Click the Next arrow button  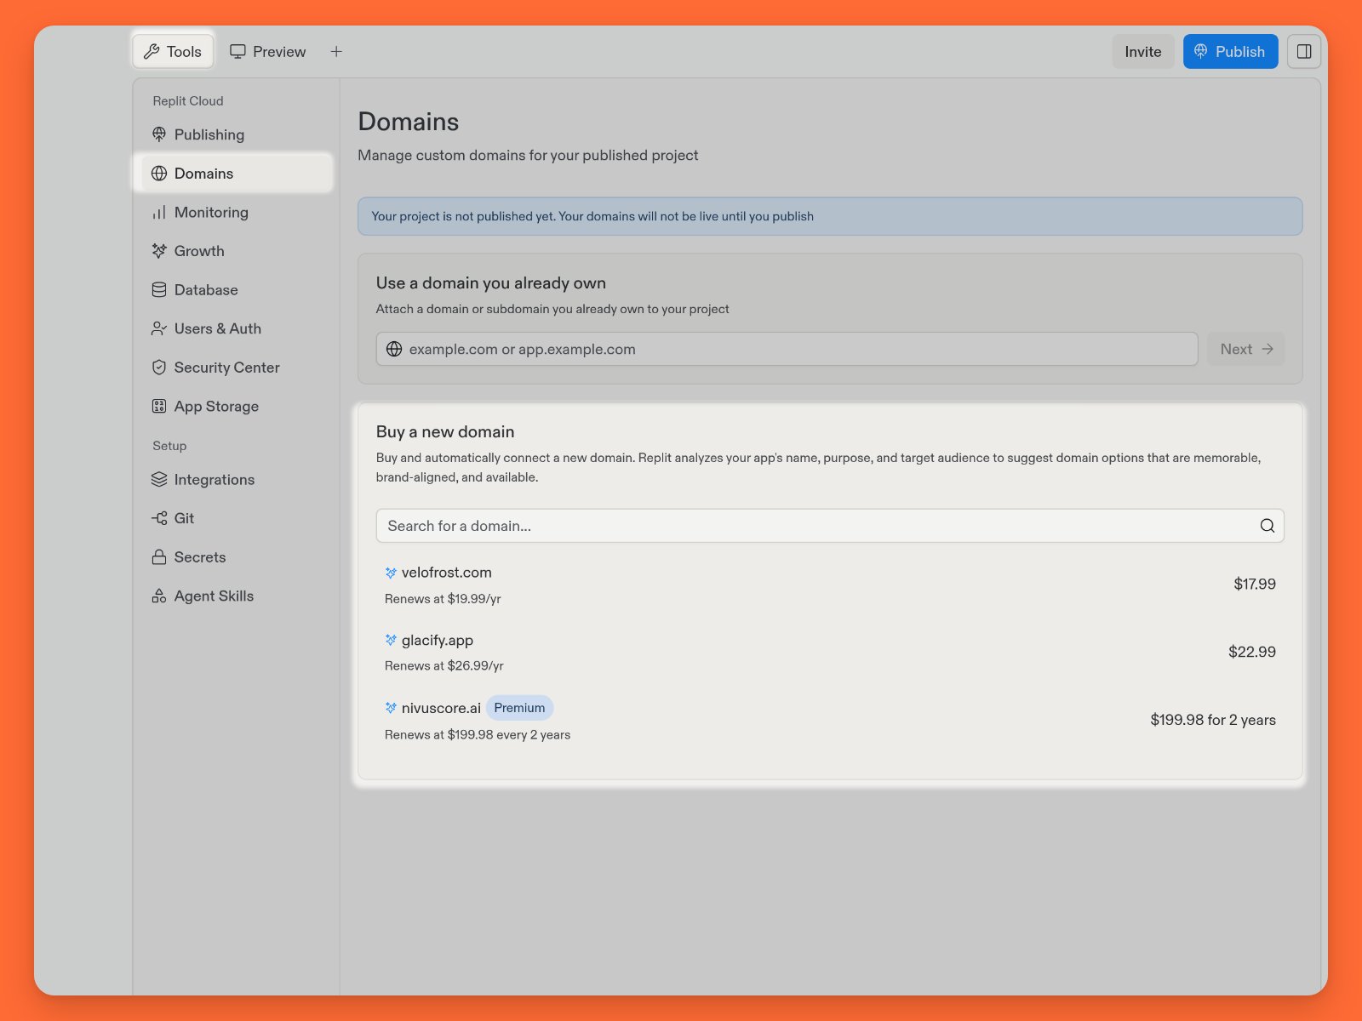coord(1245,349)
